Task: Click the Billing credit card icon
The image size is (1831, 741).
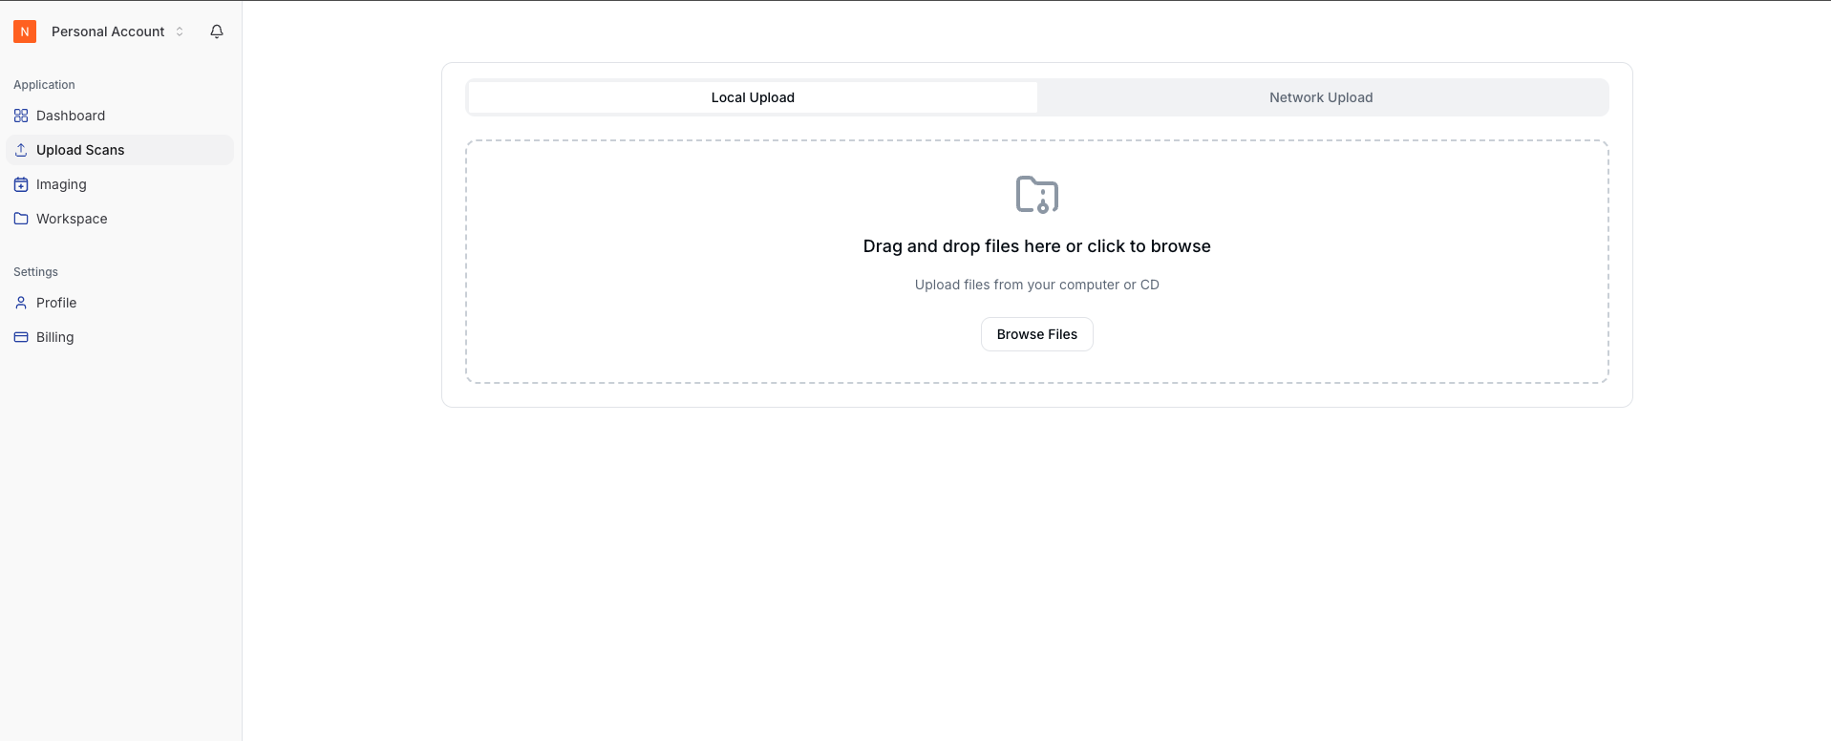Action: point(21,337)
